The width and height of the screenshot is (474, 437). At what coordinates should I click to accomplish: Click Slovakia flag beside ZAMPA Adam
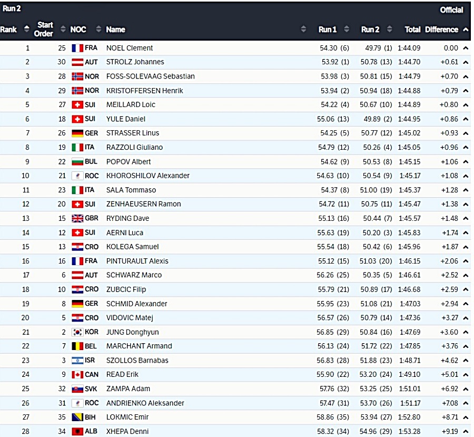(x=77, y=389)
